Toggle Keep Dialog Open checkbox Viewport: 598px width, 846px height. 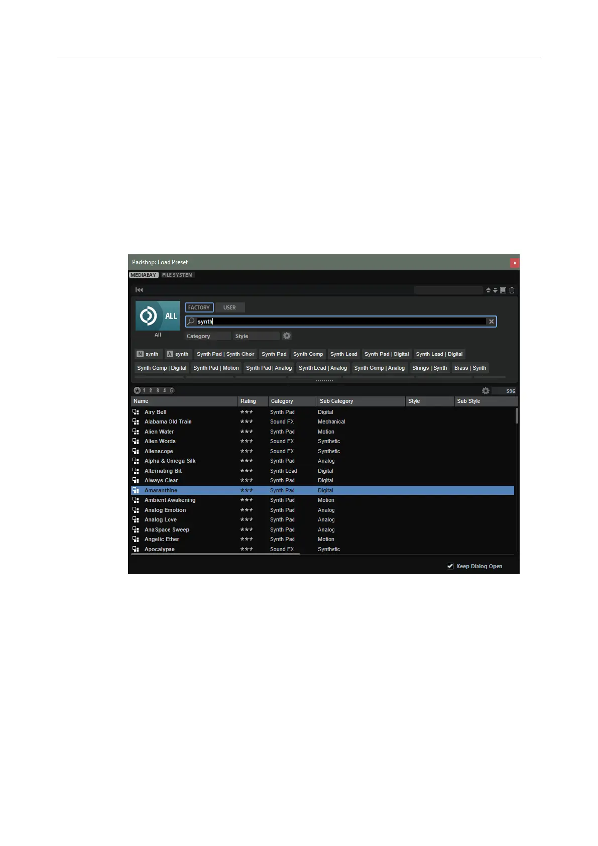click(x=450, y=566)
